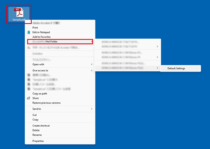This screenshot has height=149, width=210.
Task: Open the Hot Folder submenu entry
Action: [60, 41]
